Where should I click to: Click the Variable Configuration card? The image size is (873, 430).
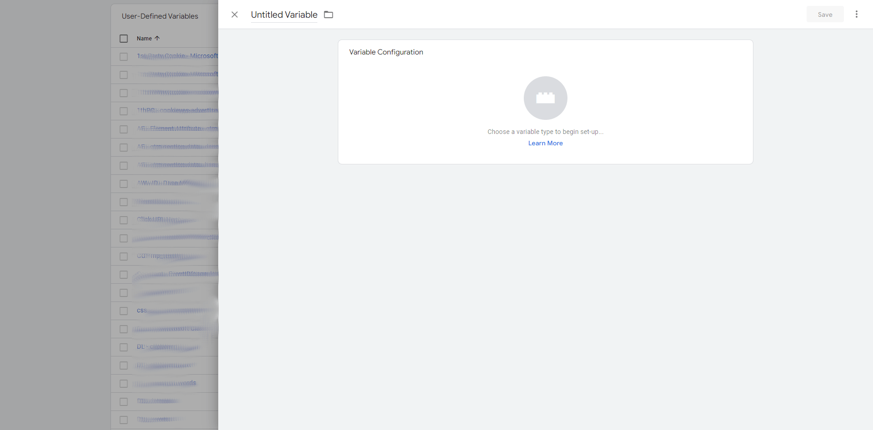click(x=545, y=102)
